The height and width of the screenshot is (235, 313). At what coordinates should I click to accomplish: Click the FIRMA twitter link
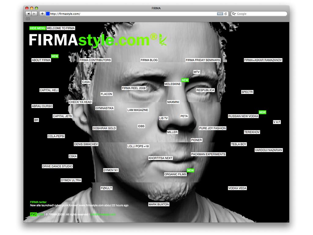tap(38, 202)
